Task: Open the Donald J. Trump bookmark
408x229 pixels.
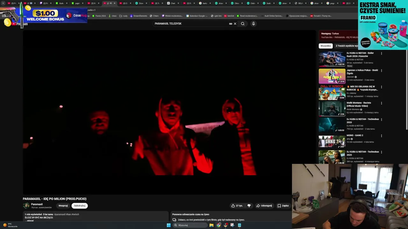Action: coord(321,16)
